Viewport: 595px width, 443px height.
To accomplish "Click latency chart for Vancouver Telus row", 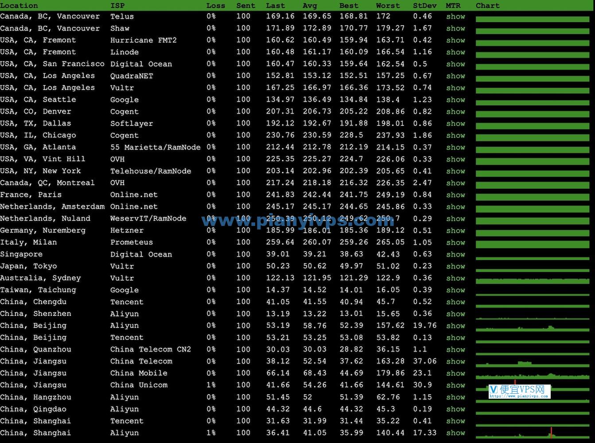I will pos(533,19).
